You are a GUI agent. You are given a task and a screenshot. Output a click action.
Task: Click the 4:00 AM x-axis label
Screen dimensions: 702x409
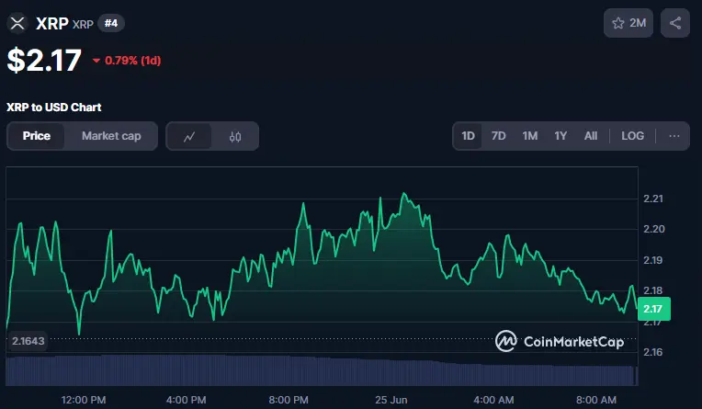pos(493,400)
